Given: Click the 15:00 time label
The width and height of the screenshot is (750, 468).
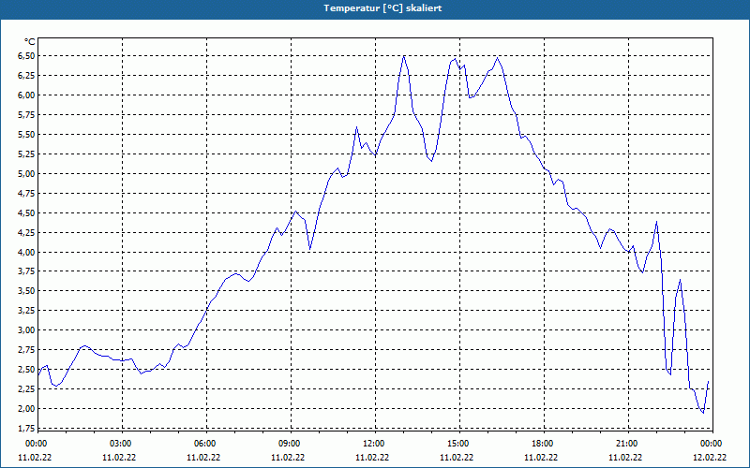Looking at the screenshot, I should pyautogui.click(x=459, y=444).
